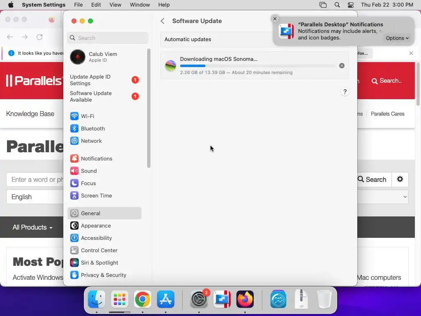Click Parallels Cares link in browser
The height and width of the screenshot is (316, 421).
coord(387,114)
